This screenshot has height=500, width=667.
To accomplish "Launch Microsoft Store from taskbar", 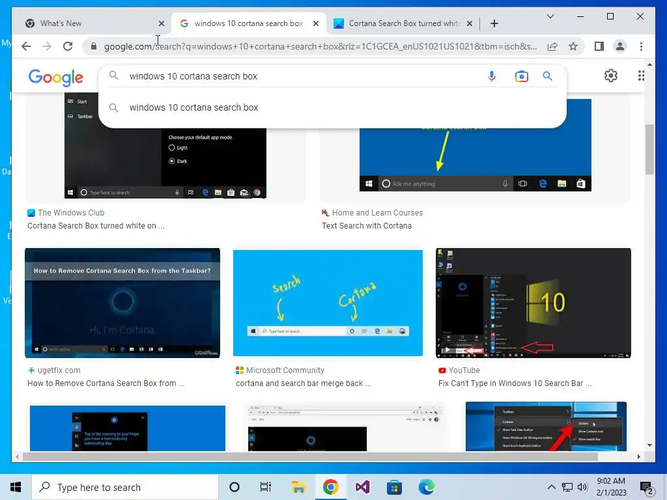I will (394, 487).
